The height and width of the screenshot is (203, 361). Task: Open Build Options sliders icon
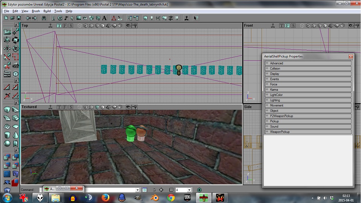click(x=171, y=18)
